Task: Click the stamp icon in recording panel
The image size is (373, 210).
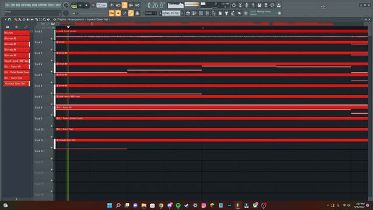Action: pyautogui.click(x=138, y=13)
